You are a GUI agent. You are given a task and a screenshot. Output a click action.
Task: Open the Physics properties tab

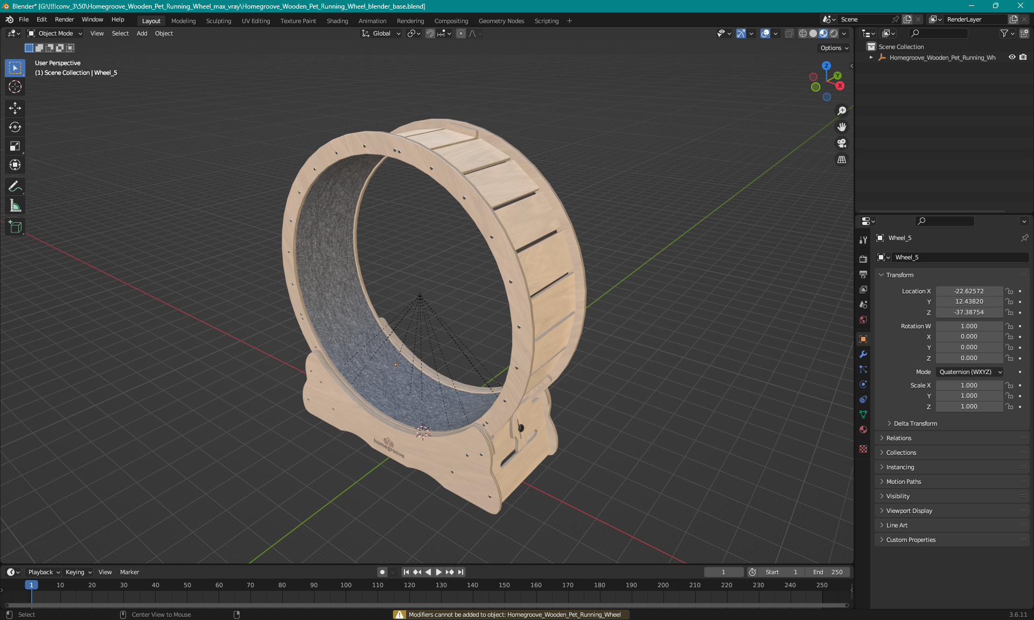click(x=863, y=384)
